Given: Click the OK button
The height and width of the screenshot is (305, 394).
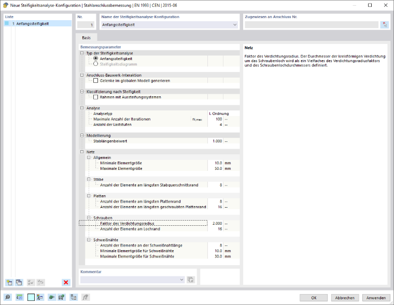Looking at the screenshot, I should [314, 298].
